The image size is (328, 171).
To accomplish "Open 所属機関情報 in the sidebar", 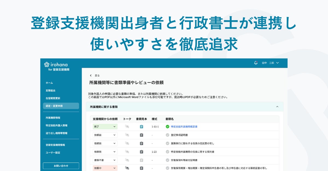I will point(53,118).
